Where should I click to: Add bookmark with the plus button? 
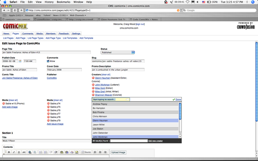pyautogui.click(x=21, y=10)
